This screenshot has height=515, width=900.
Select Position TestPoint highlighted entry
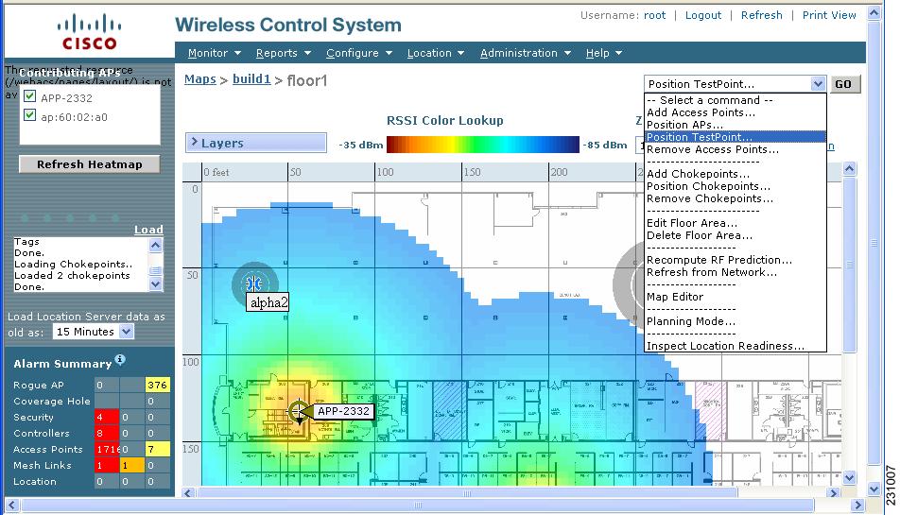click(x=735, y=137)
